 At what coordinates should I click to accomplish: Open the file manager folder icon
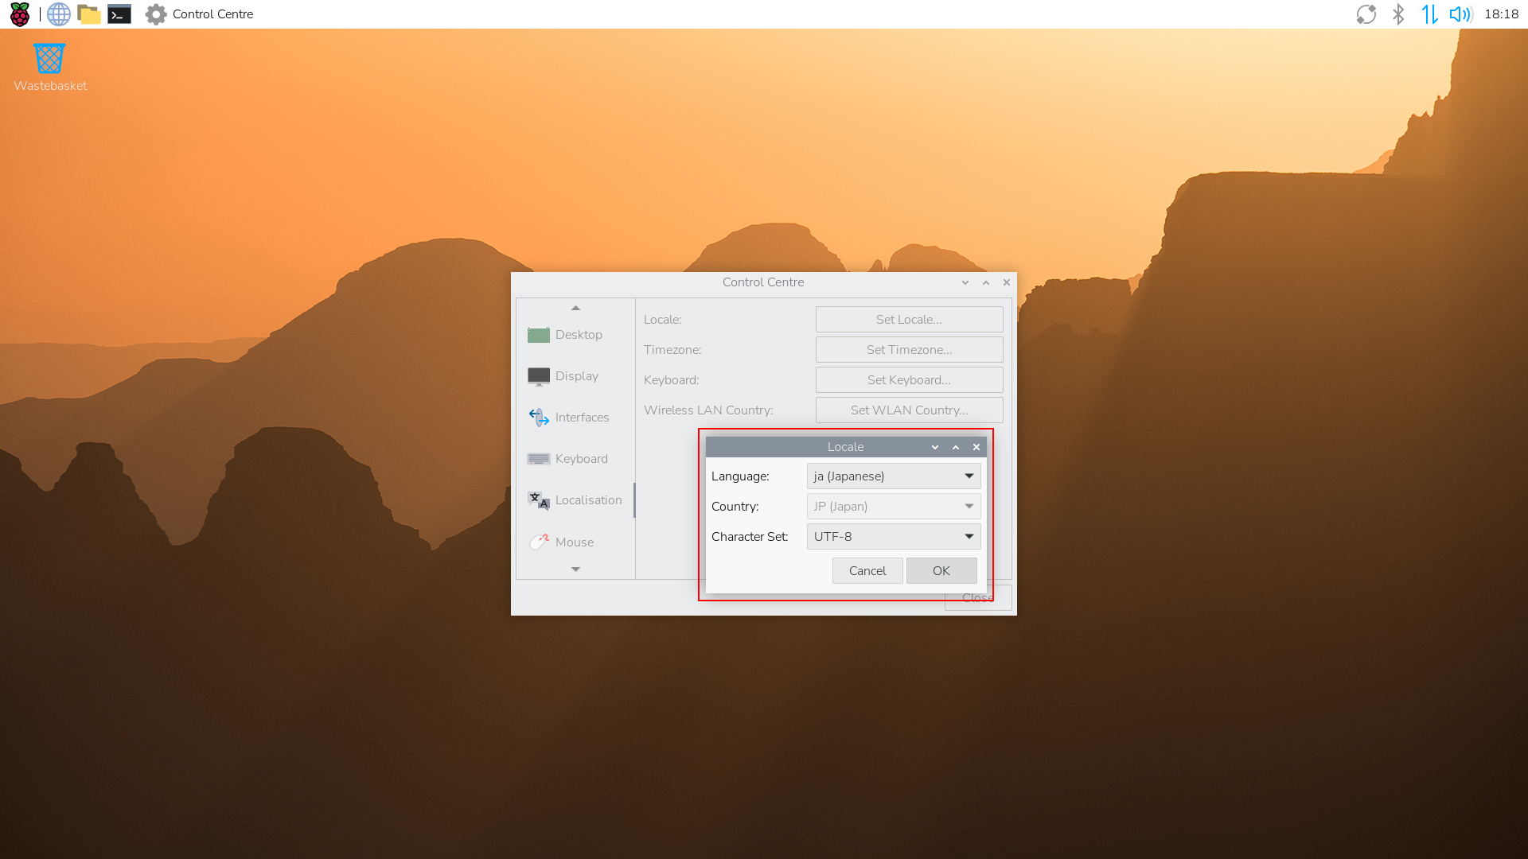[x=88, y=14]
